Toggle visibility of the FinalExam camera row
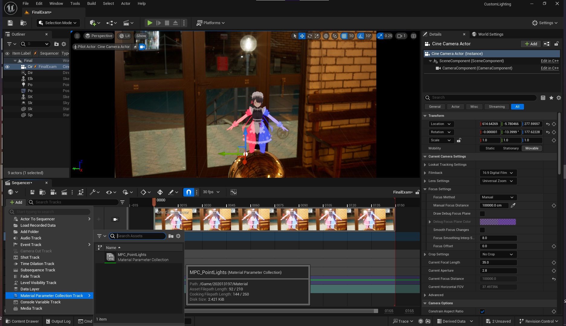This screenshot has width=566, height=326. click(7, 67)
